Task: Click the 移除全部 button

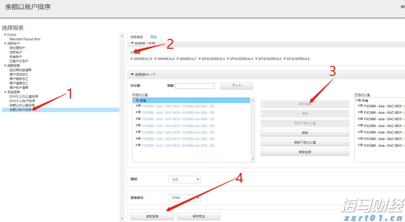Action: pyautogui.click(x=305, y=152)
